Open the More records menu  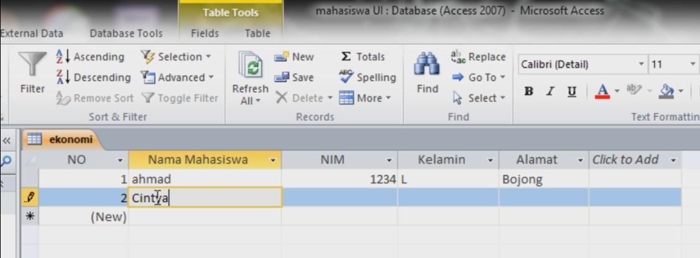point(365,98)
